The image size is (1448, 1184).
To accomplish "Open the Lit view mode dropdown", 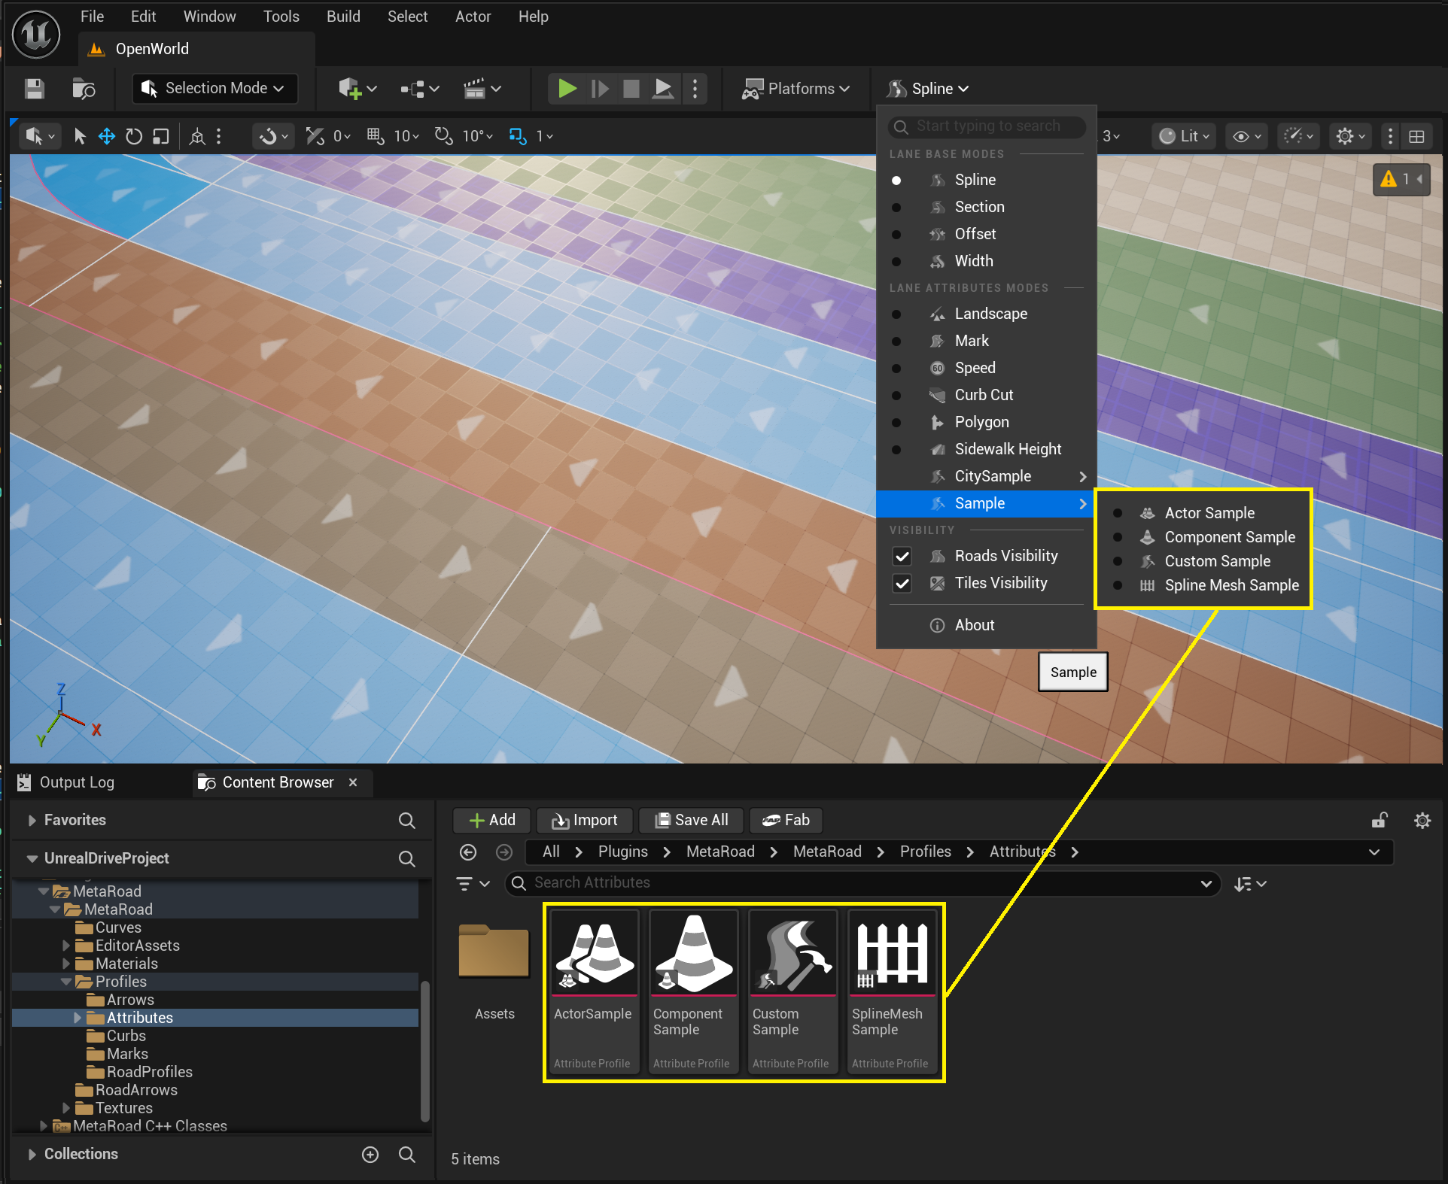I will 1184,136.
